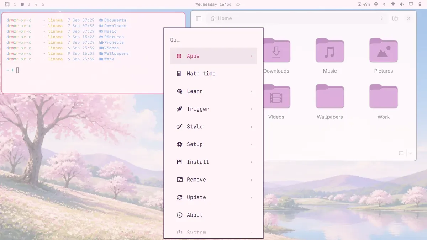Click the gear icon beside Setup

179,144
